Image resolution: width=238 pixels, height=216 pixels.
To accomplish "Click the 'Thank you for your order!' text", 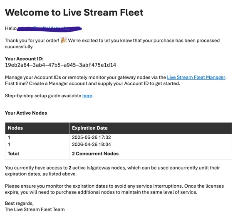I will coord(32,40).
